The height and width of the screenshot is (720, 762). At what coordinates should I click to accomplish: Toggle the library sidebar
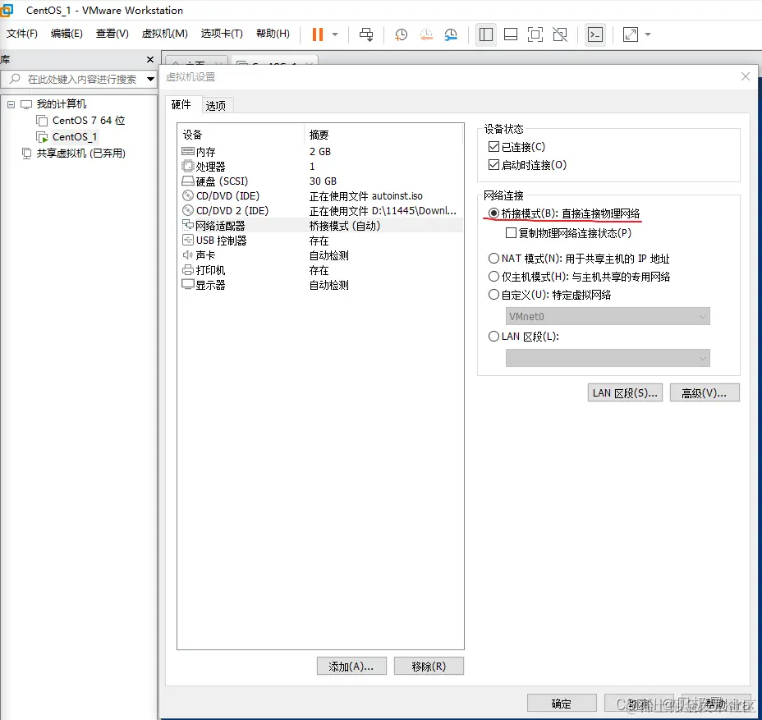[x=485, y=34]
